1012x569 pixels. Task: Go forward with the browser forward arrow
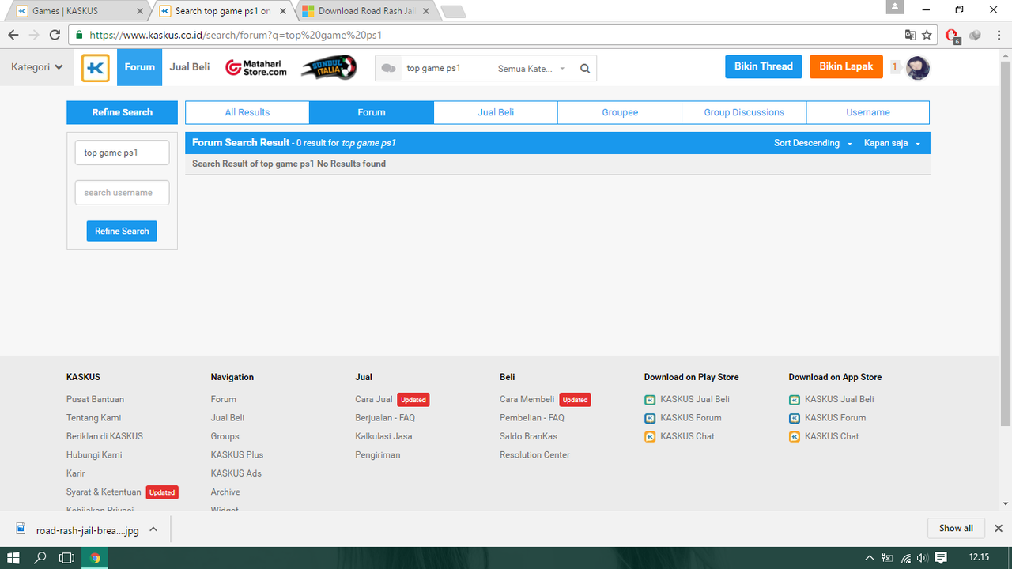click(x=34, y=35)
